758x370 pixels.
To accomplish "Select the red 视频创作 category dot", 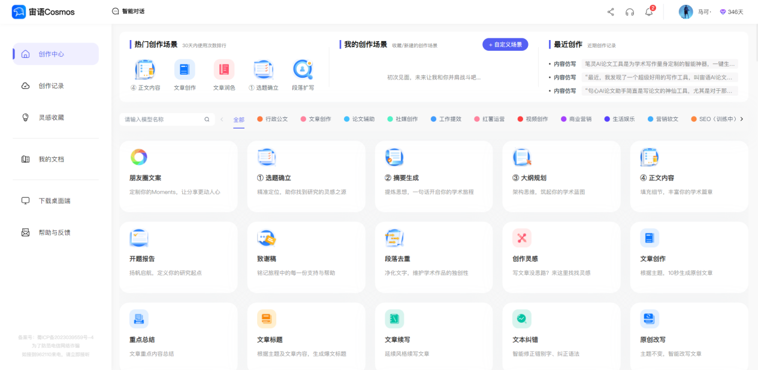I will click(x=520, y=119).
